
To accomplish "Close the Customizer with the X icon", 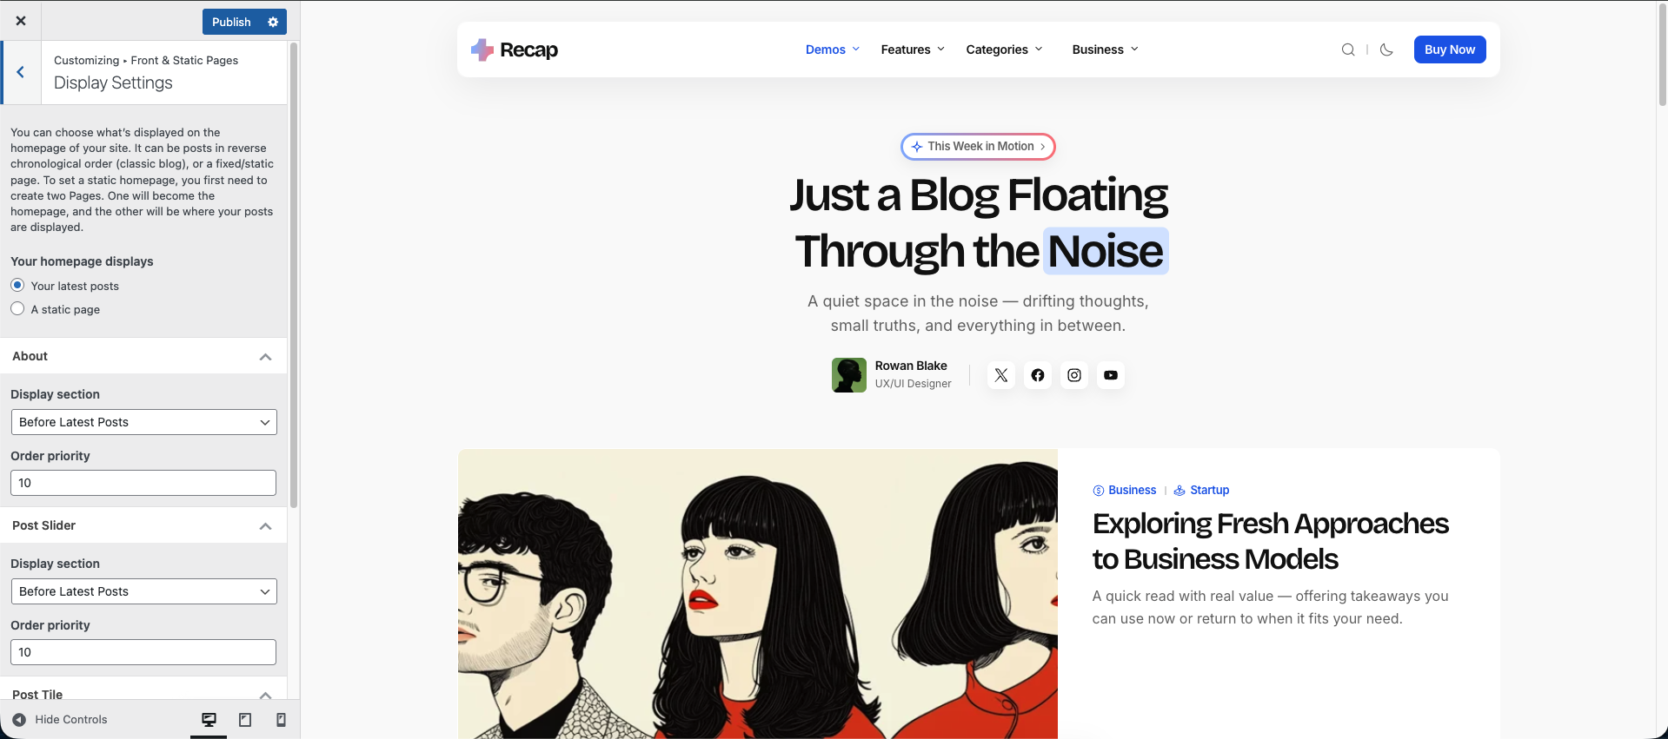I will click(21, 21).
